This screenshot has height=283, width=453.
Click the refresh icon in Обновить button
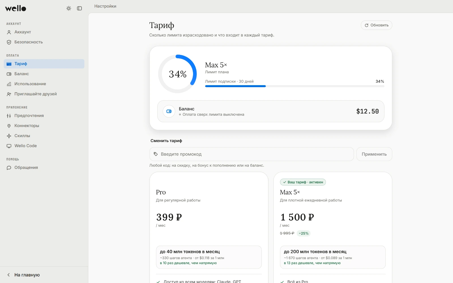click(367, 25)
